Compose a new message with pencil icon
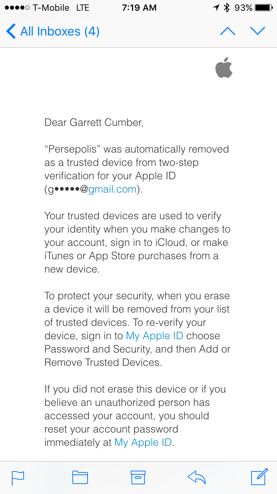Image resolution: width=277 pixels, height=494 pixels. pyautogui.click(x=259, y=477)
